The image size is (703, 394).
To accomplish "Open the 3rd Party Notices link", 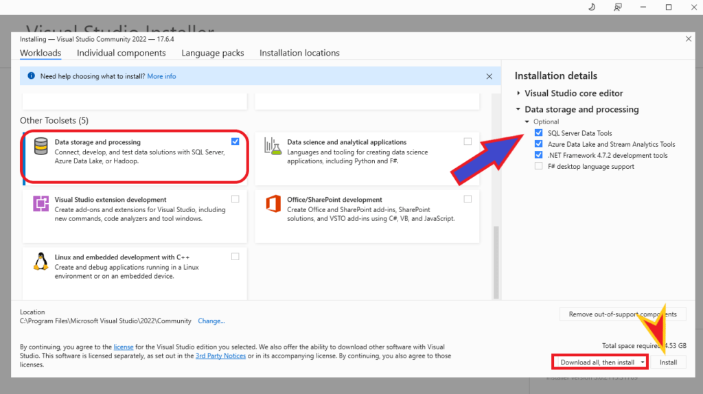I will (220, 356).
